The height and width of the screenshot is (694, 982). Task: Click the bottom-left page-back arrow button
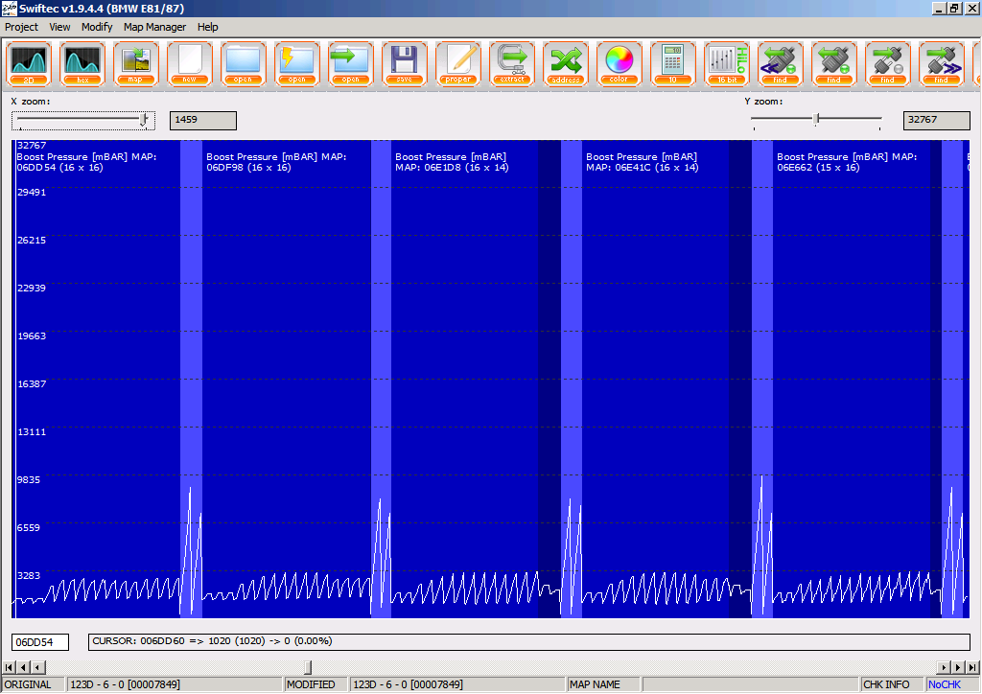23,668
